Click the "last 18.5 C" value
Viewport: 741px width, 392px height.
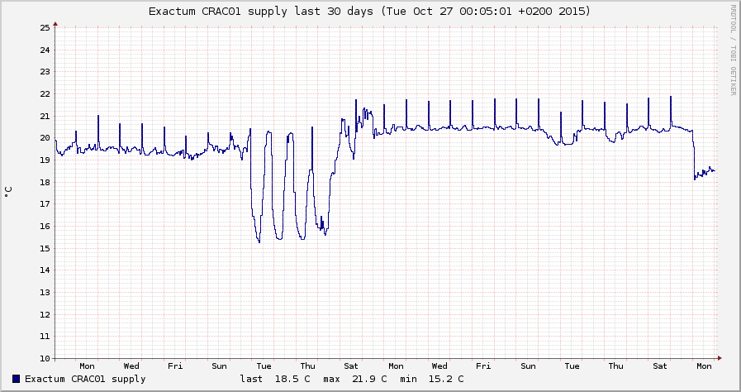point(274,379)
